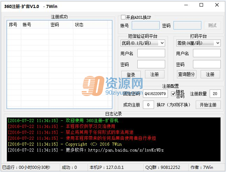Click the 固定密码 field with Q416220979
226x172 pixels.
coord(155,94)
